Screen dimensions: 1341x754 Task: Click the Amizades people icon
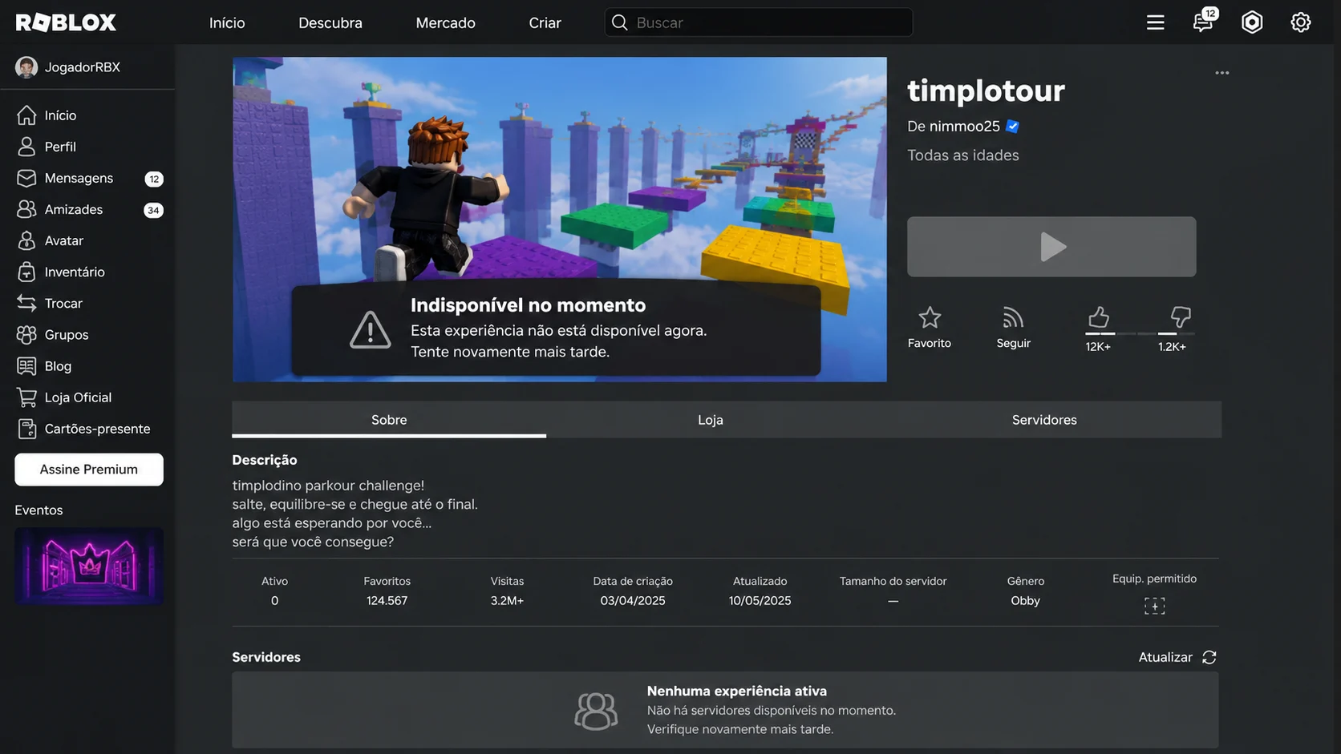pyautogui.click(x=26, y=209)
